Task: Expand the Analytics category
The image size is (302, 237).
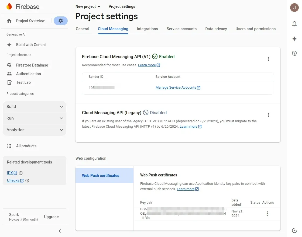Action: click(x=35, y=130)
